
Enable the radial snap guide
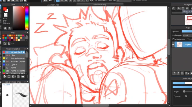75,1
